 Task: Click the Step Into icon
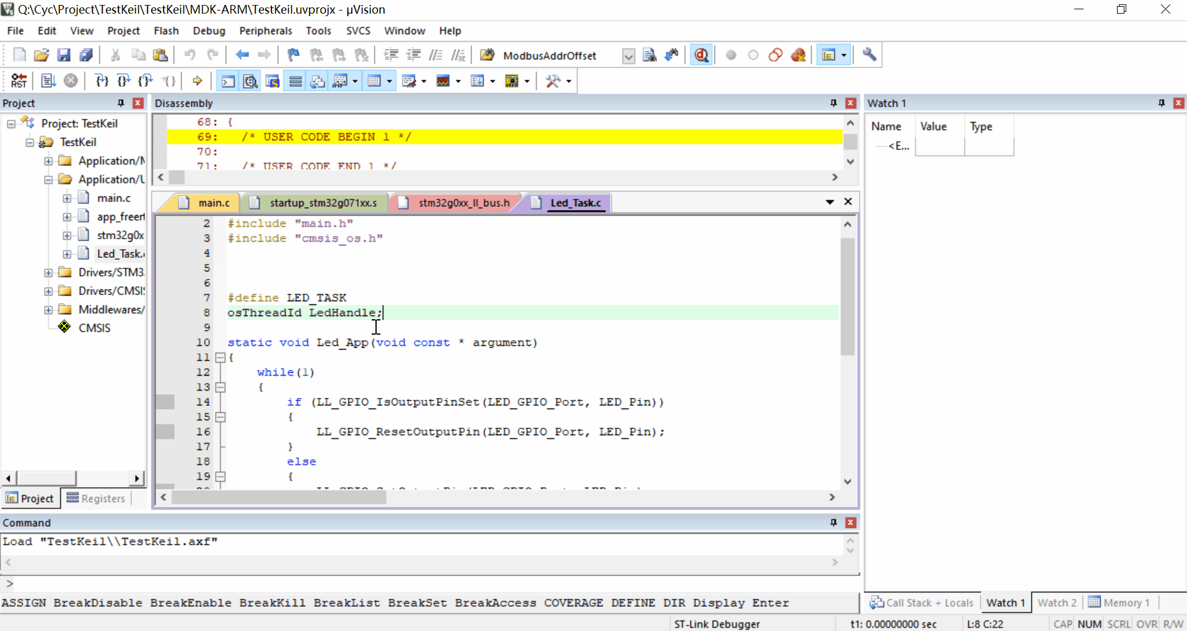click(x=102, y=81)
